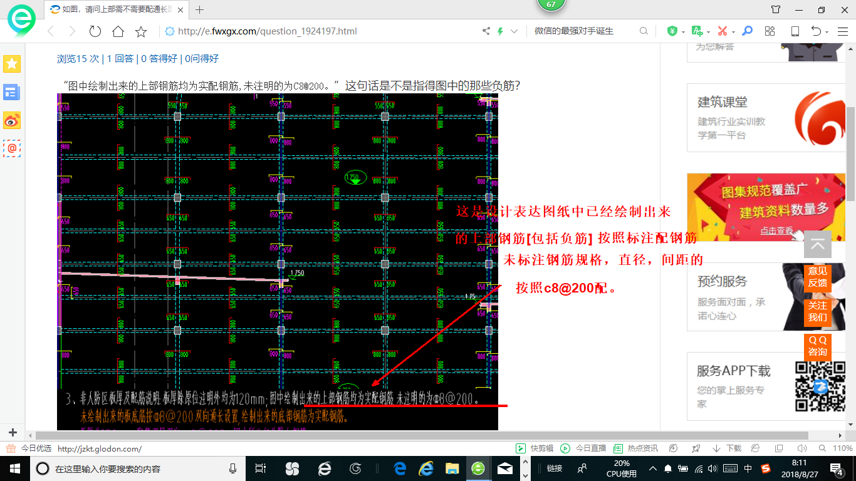Open 下载 downloads in status bar
Screen dimensions: 856x481
click(x=727, y=448)
